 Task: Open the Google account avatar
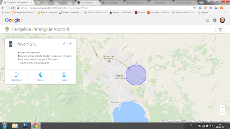222,20
